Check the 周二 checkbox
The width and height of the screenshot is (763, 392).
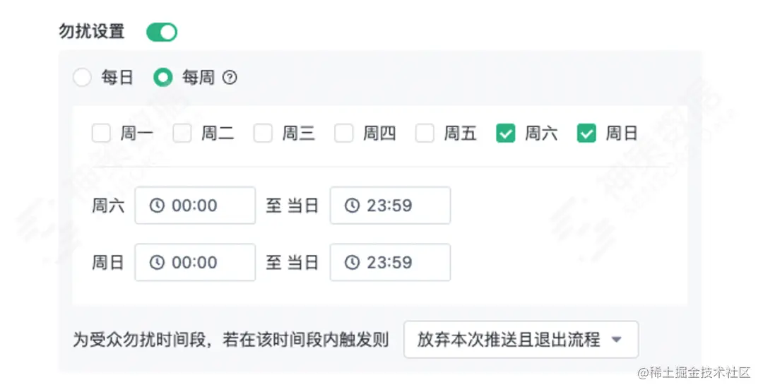[x=182, y=133]
